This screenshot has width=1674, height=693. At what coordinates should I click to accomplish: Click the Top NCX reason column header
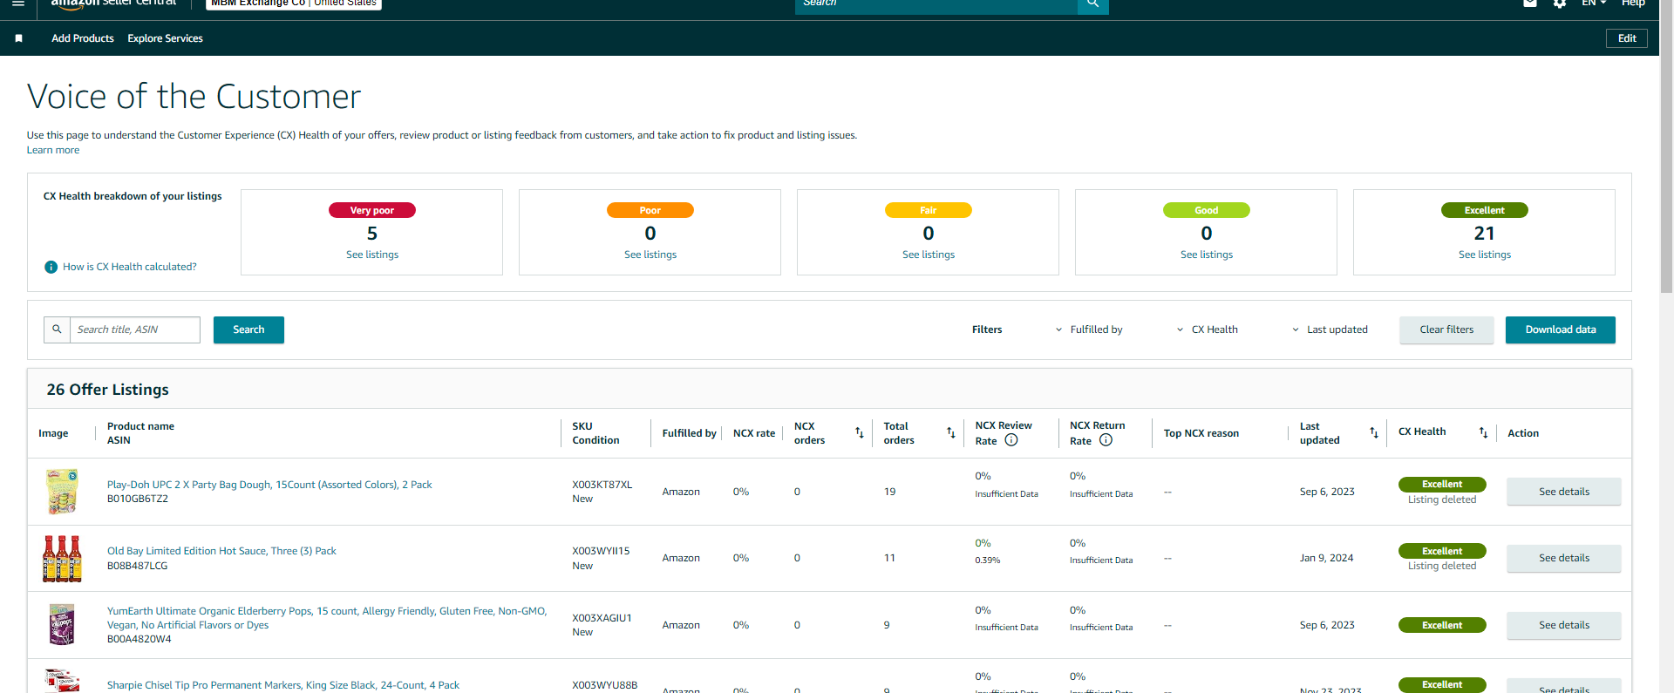tap(1201, 433)
